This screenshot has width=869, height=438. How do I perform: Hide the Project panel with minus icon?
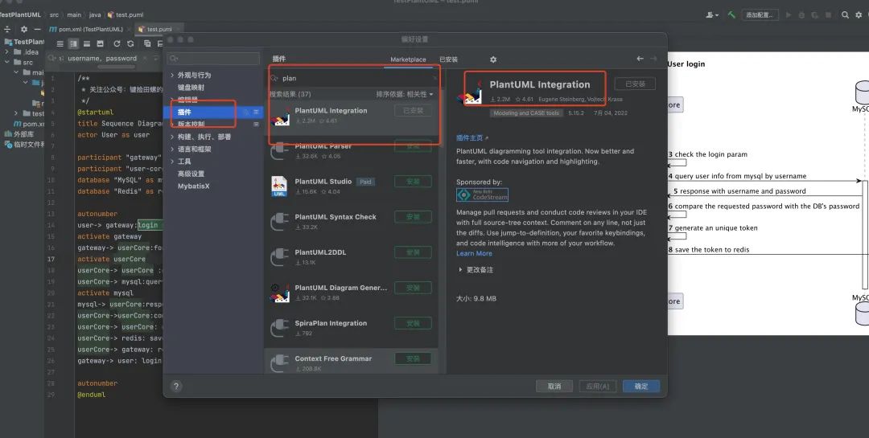[x=37, y=30]
